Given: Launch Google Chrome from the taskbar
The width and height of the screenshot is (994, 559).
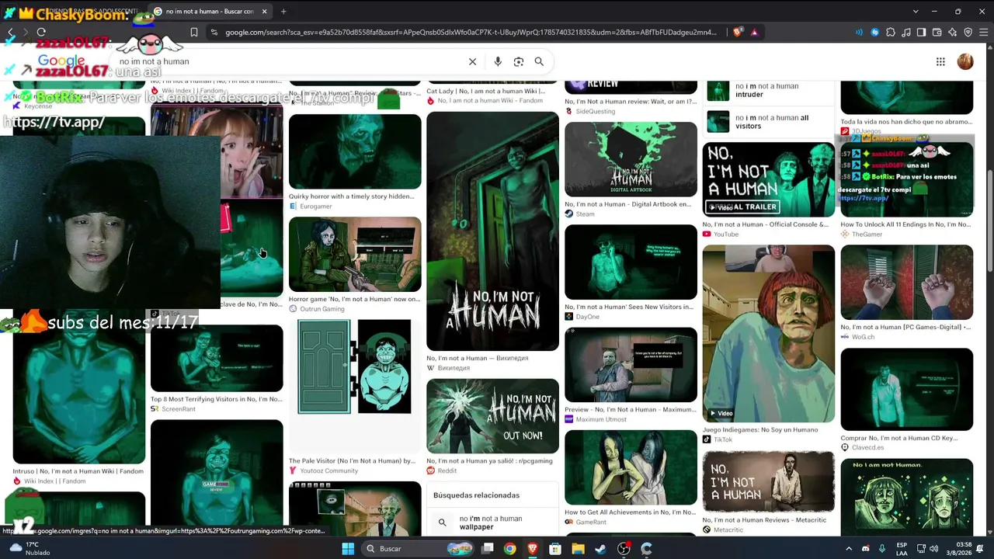Looking at the screenshot, I should [509, 549].
